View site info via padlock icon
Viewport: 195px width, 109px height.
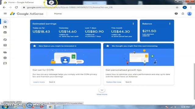pyautogui.click(x=24, y=7)
